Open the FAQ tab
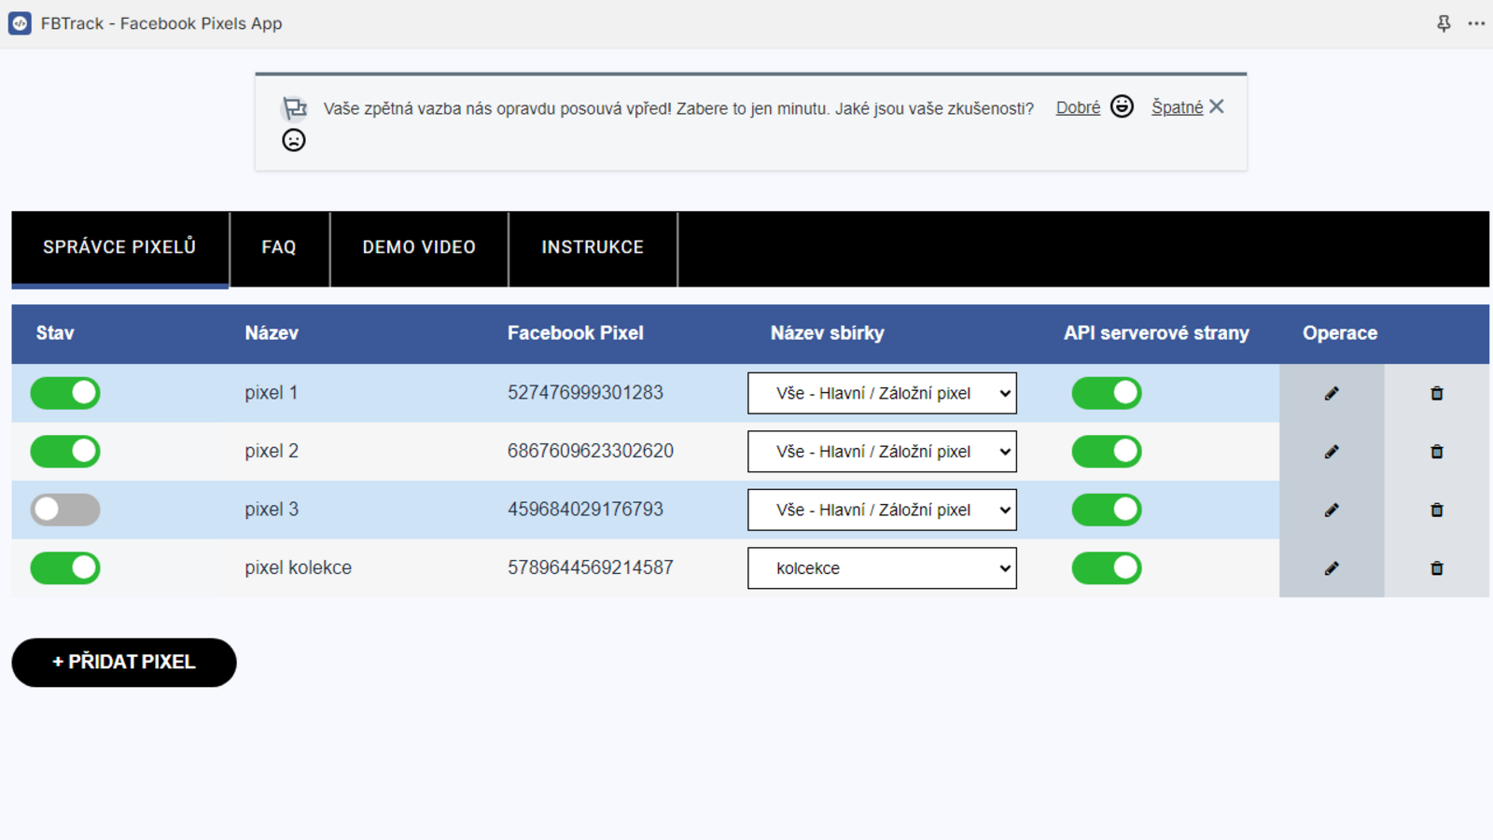Screen dimensions: 1493x840 pos(279,247)
